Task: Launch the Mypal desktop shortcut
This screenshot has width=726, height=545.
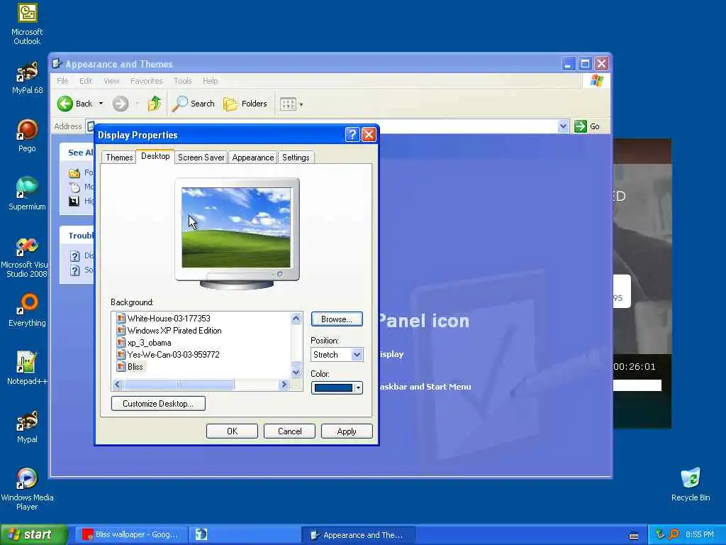Action: pos(27,426)
